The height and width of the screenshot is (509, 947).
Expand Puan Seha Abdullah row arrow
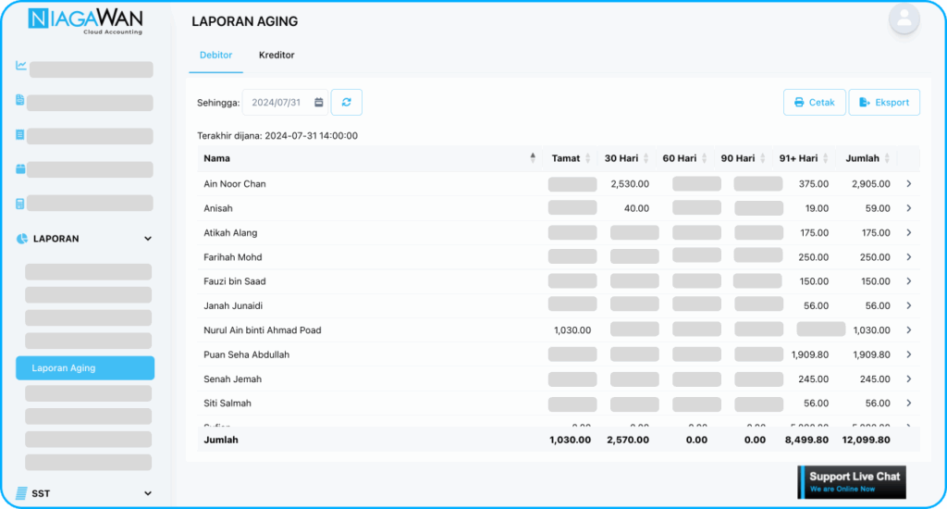tap(908, 354)
